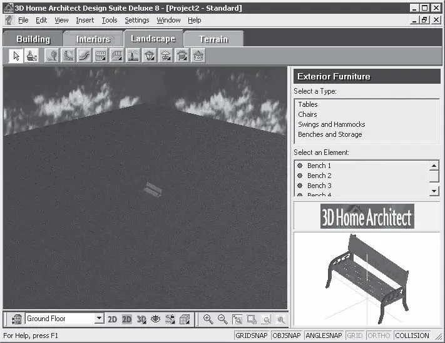Select the plants tree tool
Image resolution: width=445 pixels, height=343 pixels.
point(53,56)
